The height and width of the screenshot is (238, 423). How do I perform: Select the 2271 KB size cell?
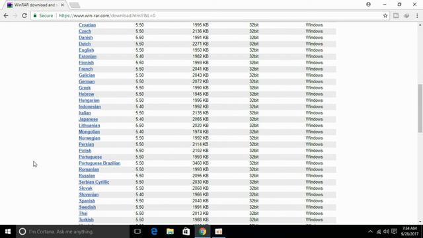click(200, 44)
